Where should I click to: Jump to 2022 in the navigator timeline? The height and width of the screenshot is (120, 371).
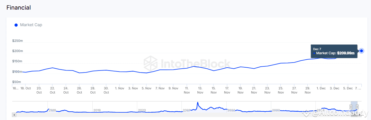[x=231, y=110]
